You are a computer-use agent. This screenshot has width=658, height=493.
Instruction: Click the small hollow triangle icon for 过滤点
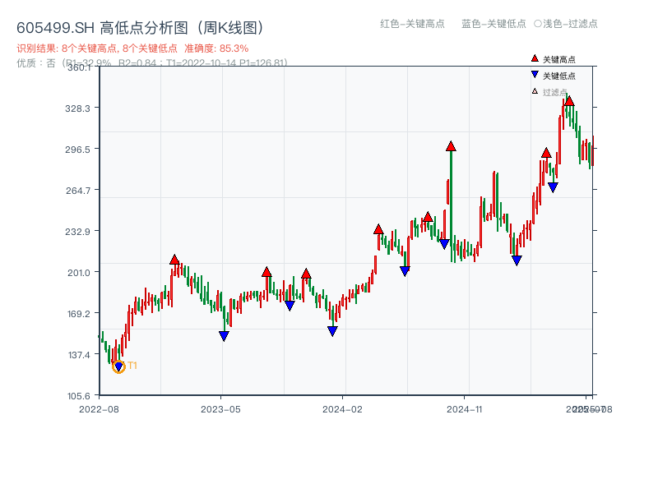[x=535, y=91]
